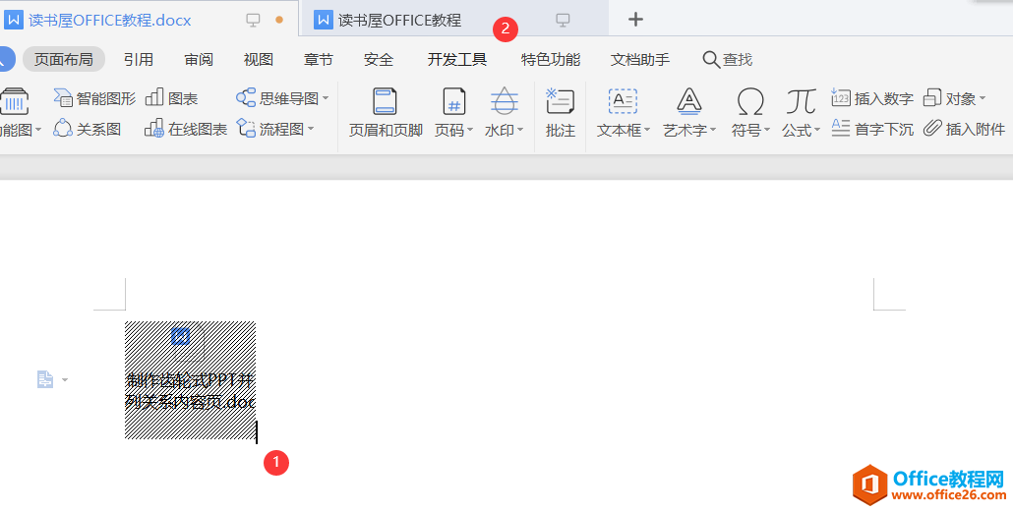Screen dimensions: 1013x512
Task: Expand the 页码 dropdown arrow
Action: pyautogui.click(x=470, y=130)
